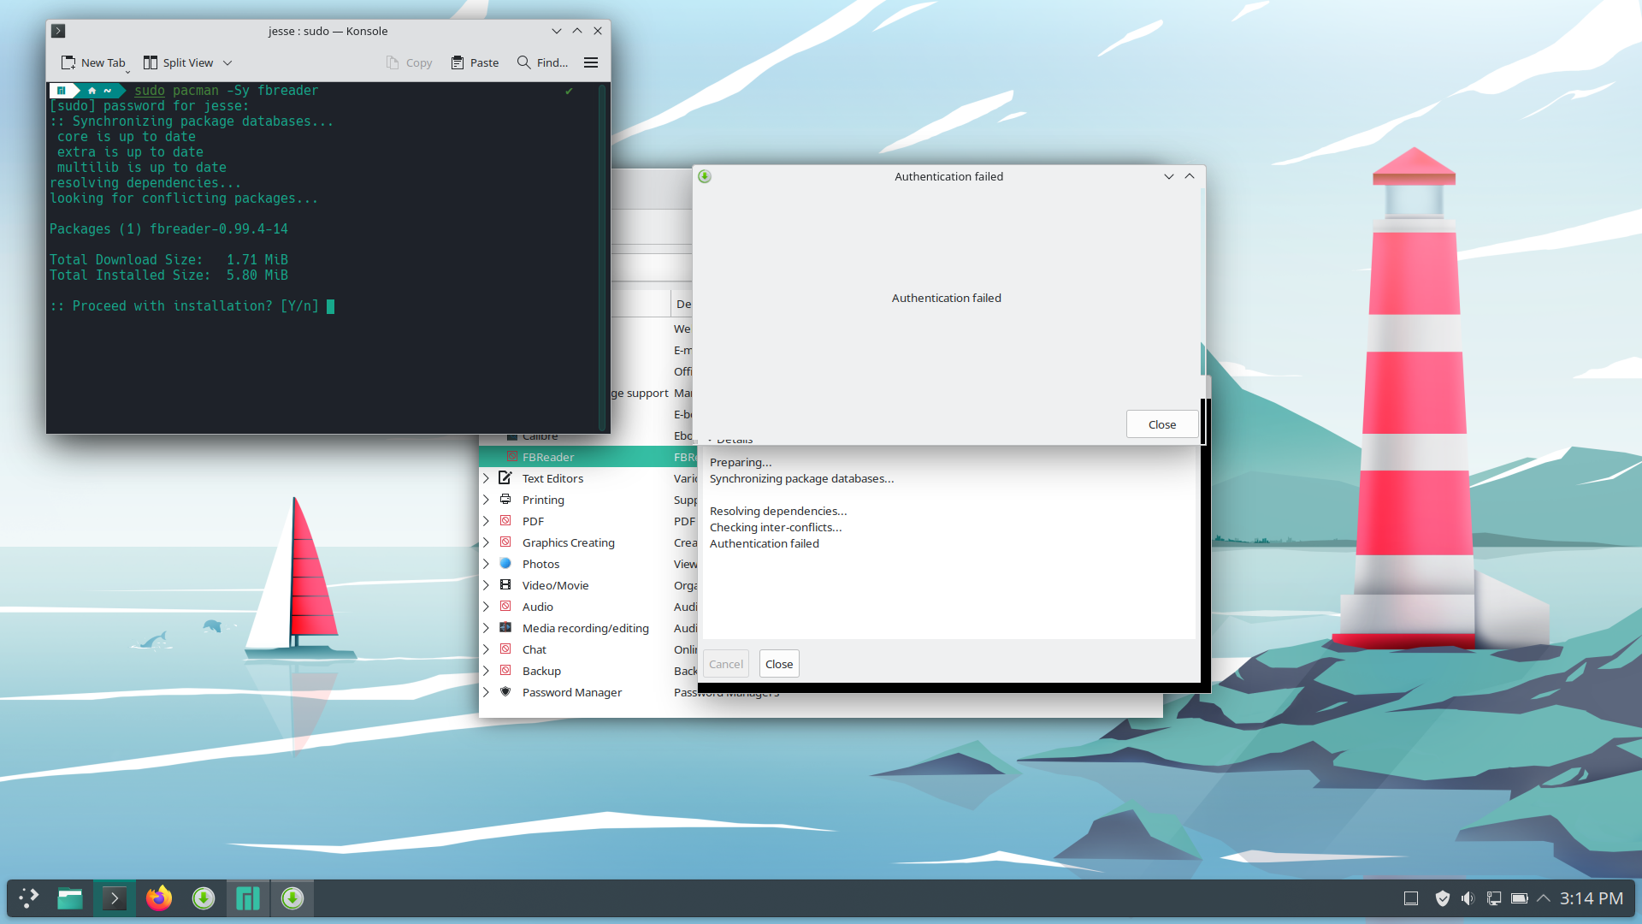Open the application launcher in taskbar
Image resolution: width=1642 pixels, height=924 pixels.
click(x=28, y=897)
